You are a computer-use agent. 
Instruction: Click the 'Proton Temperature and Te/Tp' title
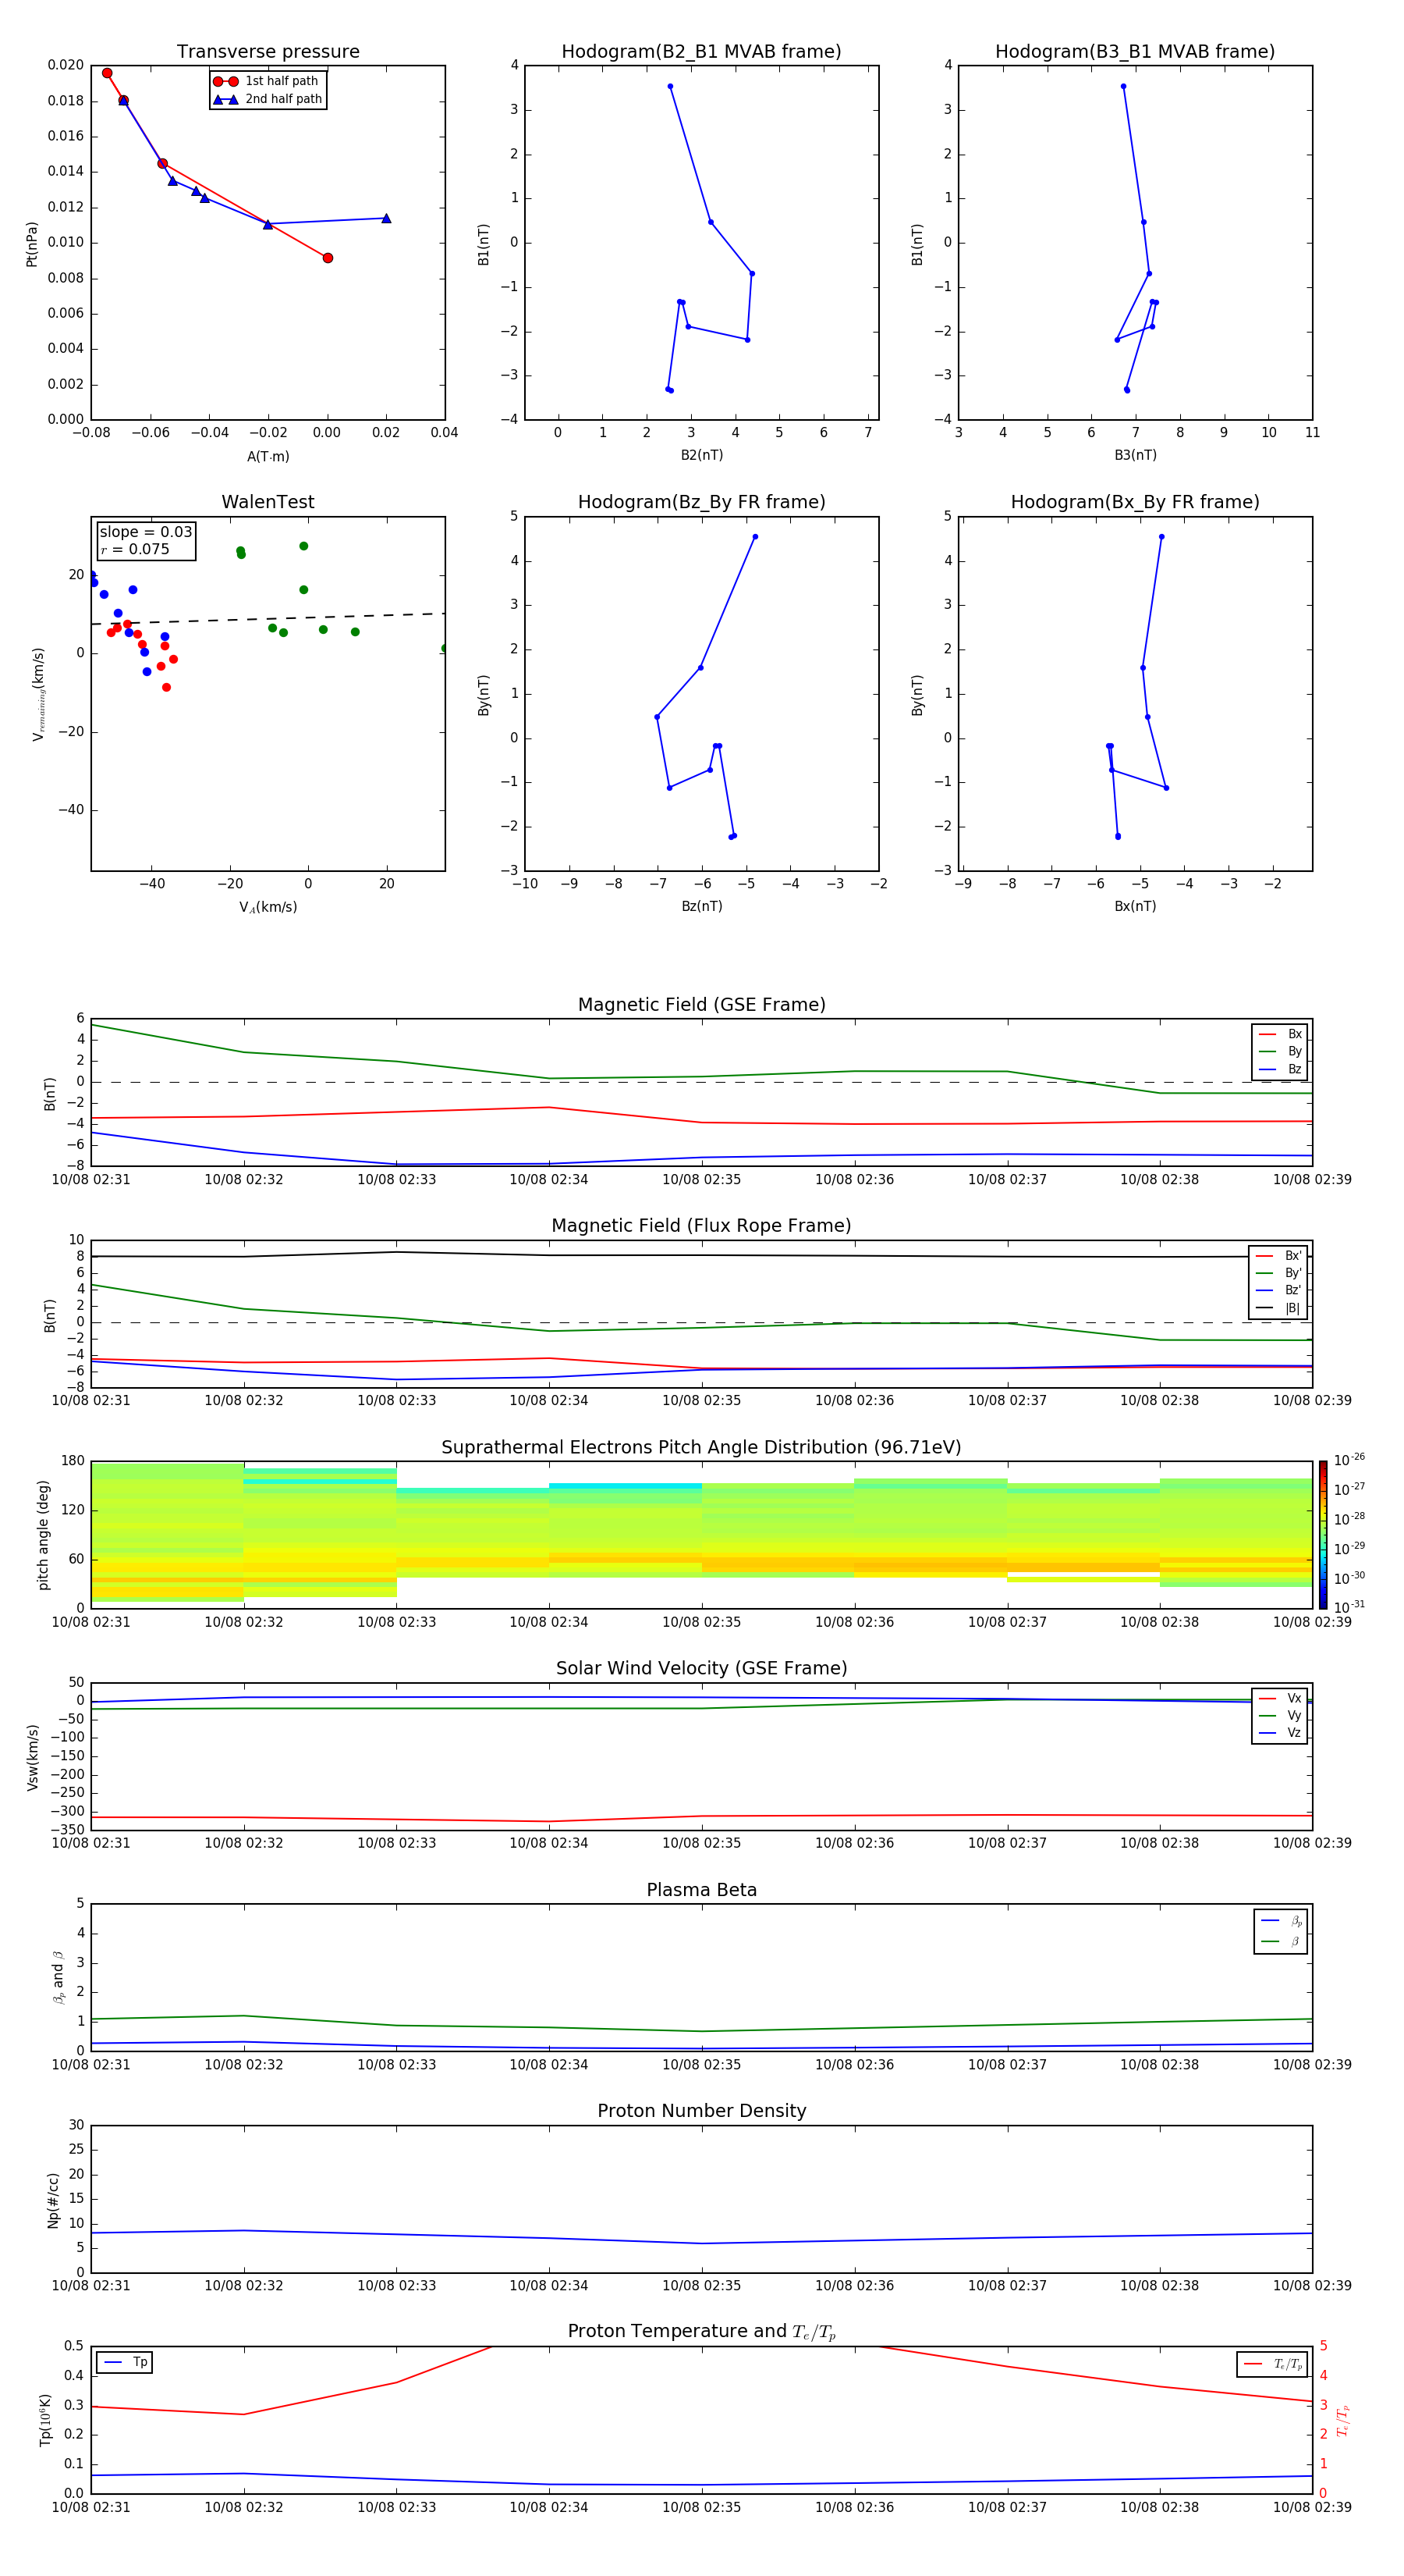click(701, 2332)
